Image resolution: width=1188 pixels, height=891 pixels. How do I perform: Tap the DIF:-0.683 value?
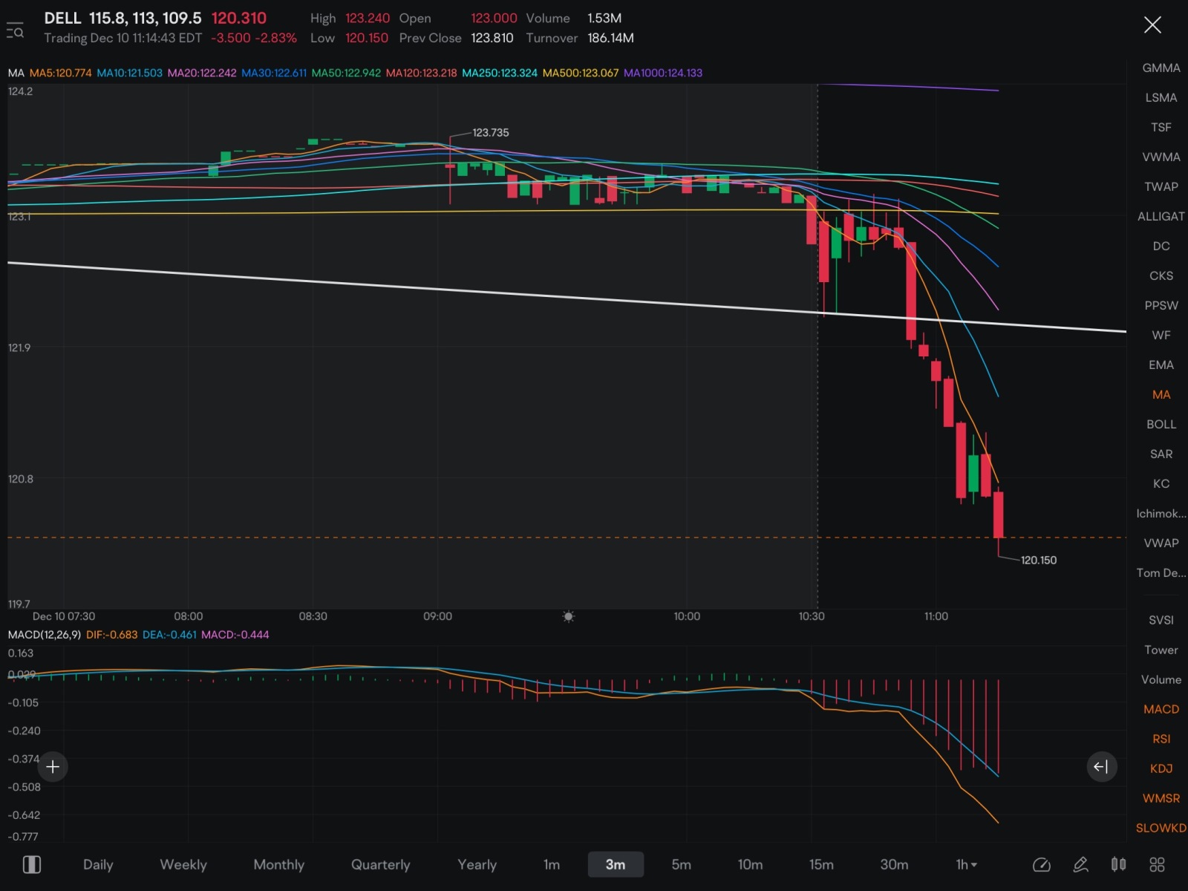click(x=111, y=635)
